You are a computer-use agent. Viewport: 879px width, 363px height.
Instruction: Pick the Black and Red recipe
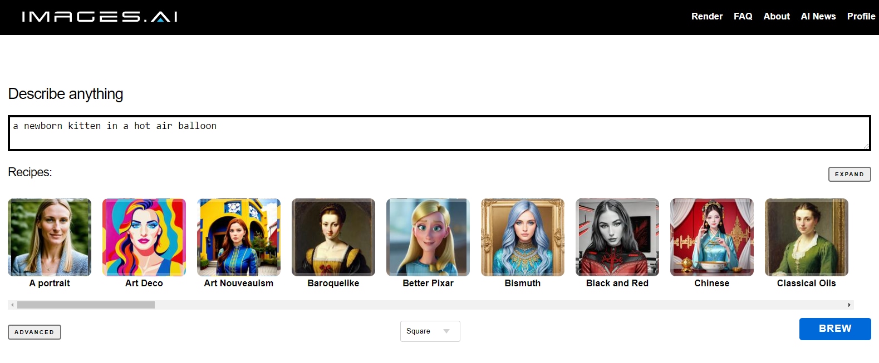point(617,237)
